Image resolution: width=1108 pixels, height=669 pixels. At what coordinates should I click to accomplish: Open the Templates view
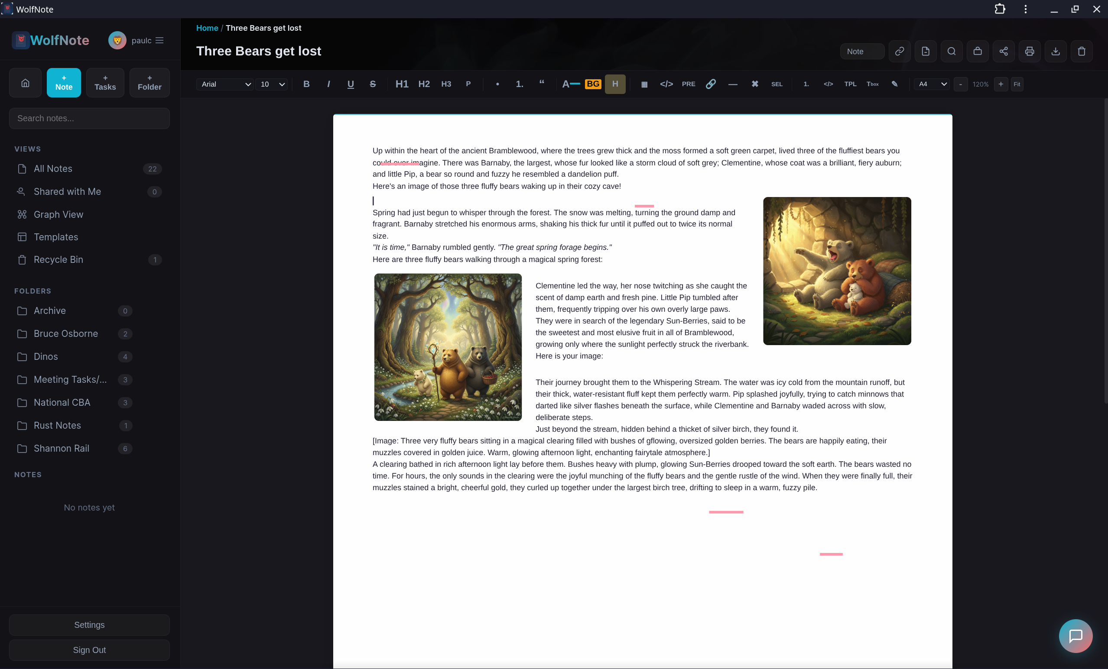89,237
